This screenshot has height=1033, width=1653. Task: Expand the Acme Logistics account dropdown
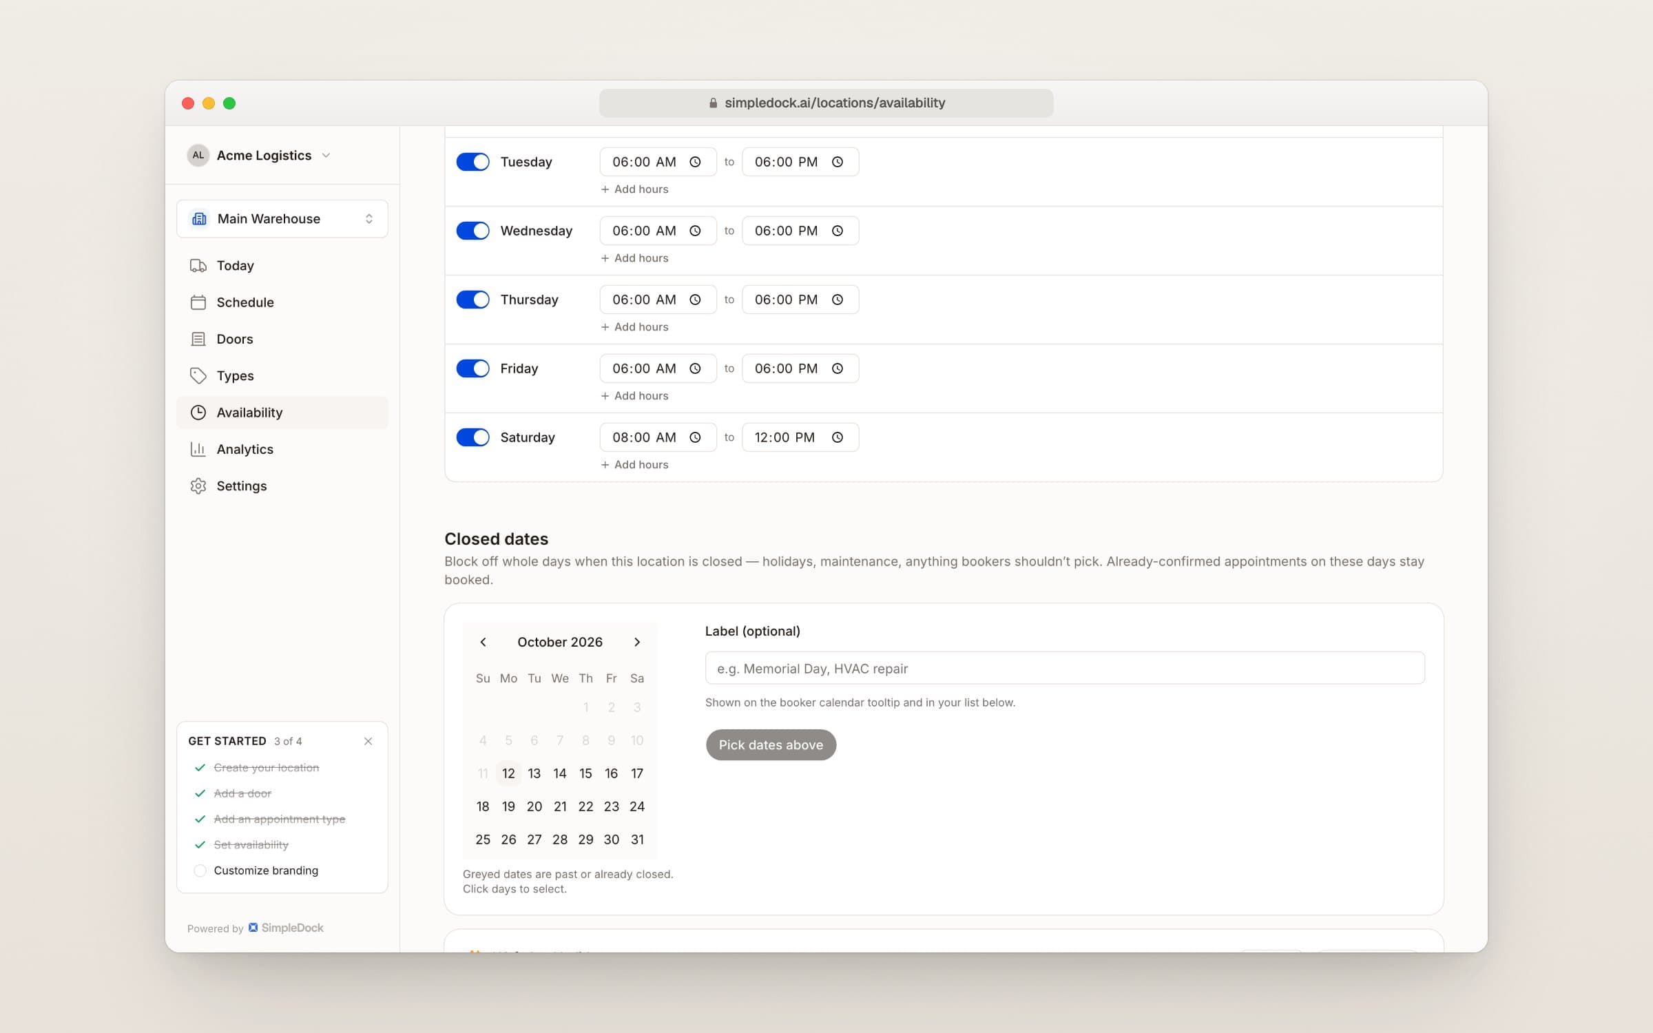click(260, 155)
